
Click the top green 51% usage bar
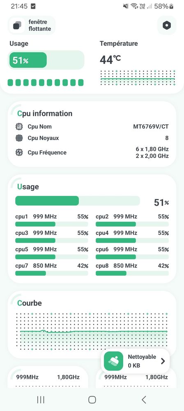[x=46, y=60]
